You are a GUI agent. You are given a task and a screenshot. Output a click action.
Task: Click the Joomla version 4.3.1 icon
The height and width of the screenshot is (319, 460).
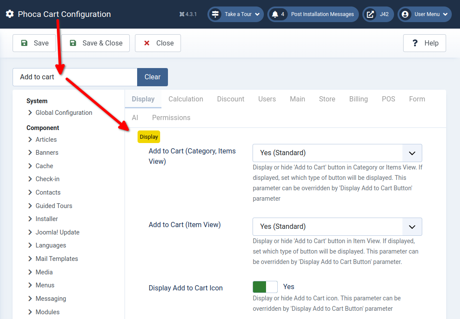[x=182, y=14]
